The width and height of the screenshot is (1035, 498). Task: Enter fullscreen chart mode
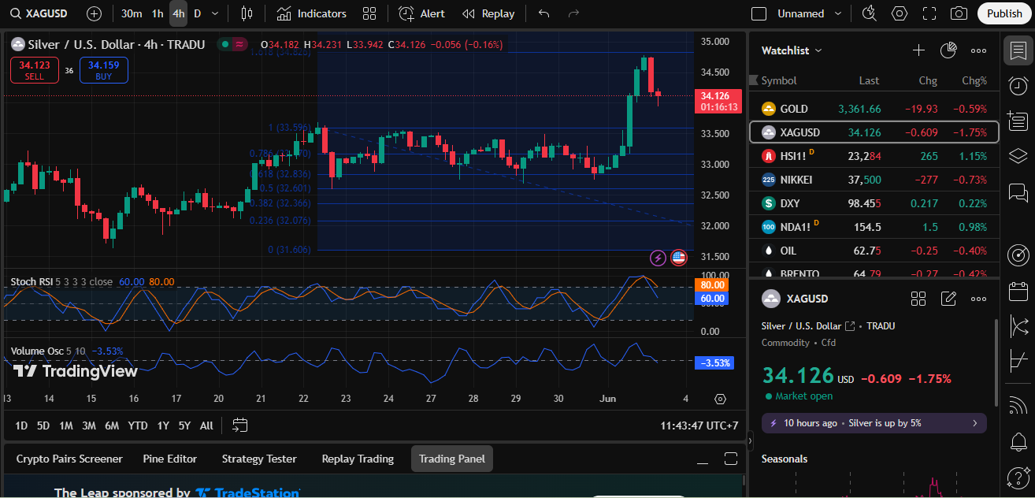[x=929, y=13]
